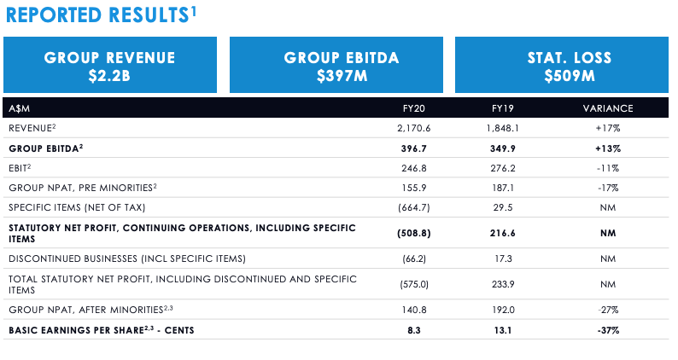
Task: Click the FY20 column header
Action: [x=414, y=108]
